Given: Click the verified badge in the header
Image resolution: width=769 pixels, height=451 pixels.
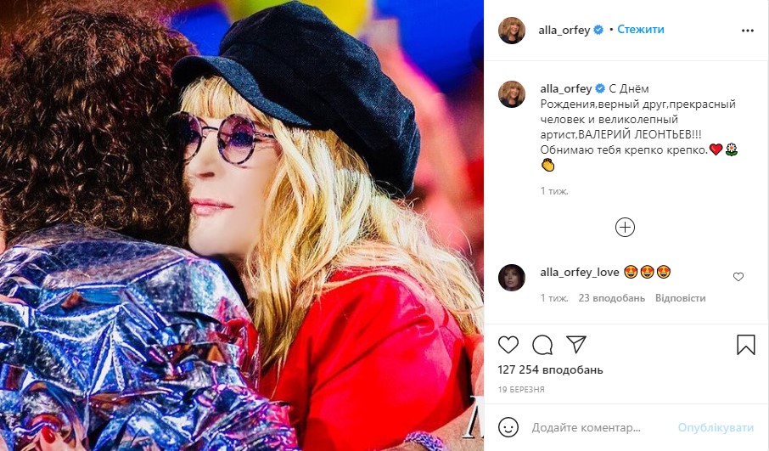Looking at the screenshot, I should pos(598,30).
